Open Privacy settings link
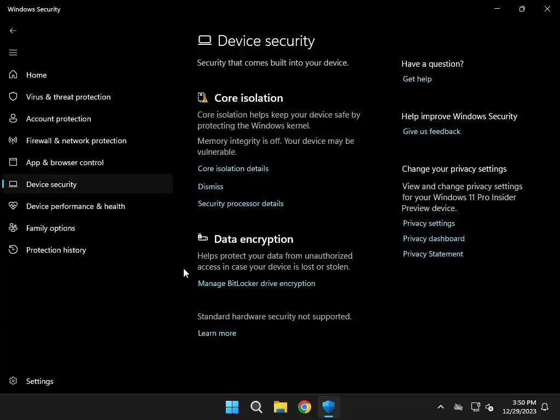 pos(429,223)
